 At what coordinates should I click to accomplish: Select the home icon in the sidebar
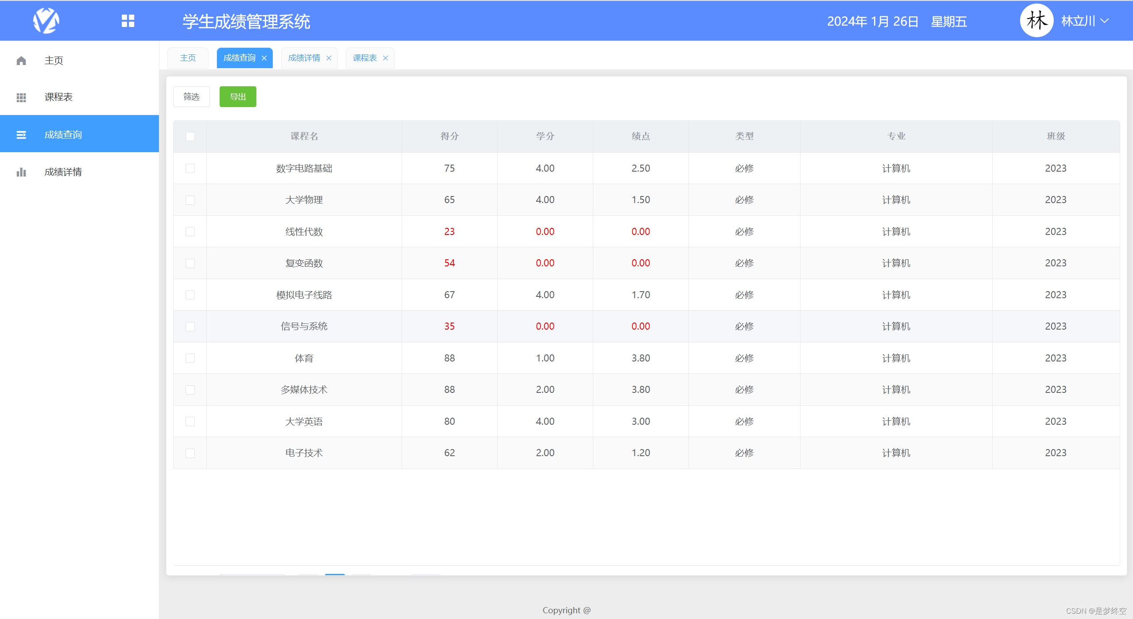(x=21, y=61)
